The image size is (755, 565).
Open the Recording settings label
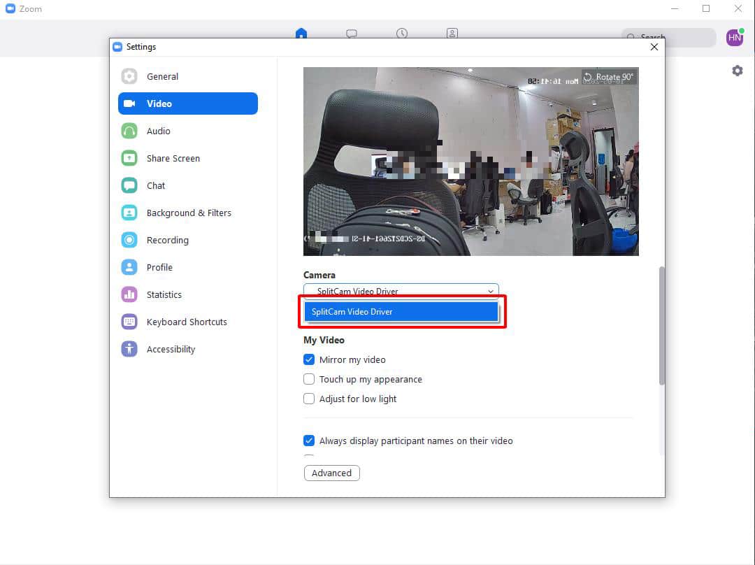click(x=168, y=240)
